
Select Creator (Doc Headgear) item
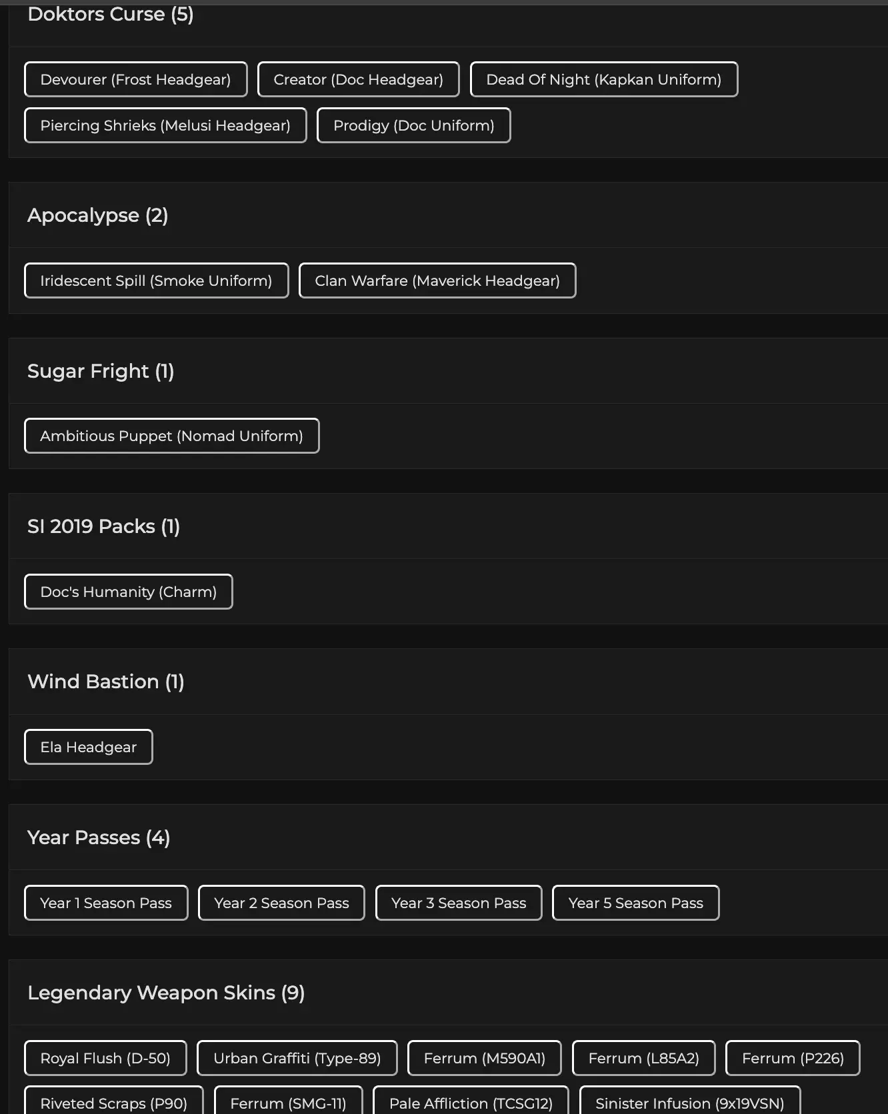[358, 79]
